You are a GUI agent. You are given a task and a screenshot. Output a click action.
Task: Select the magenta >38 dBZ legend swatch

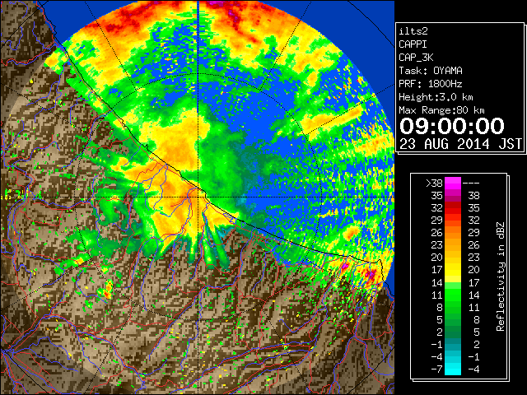click(453, 184)
